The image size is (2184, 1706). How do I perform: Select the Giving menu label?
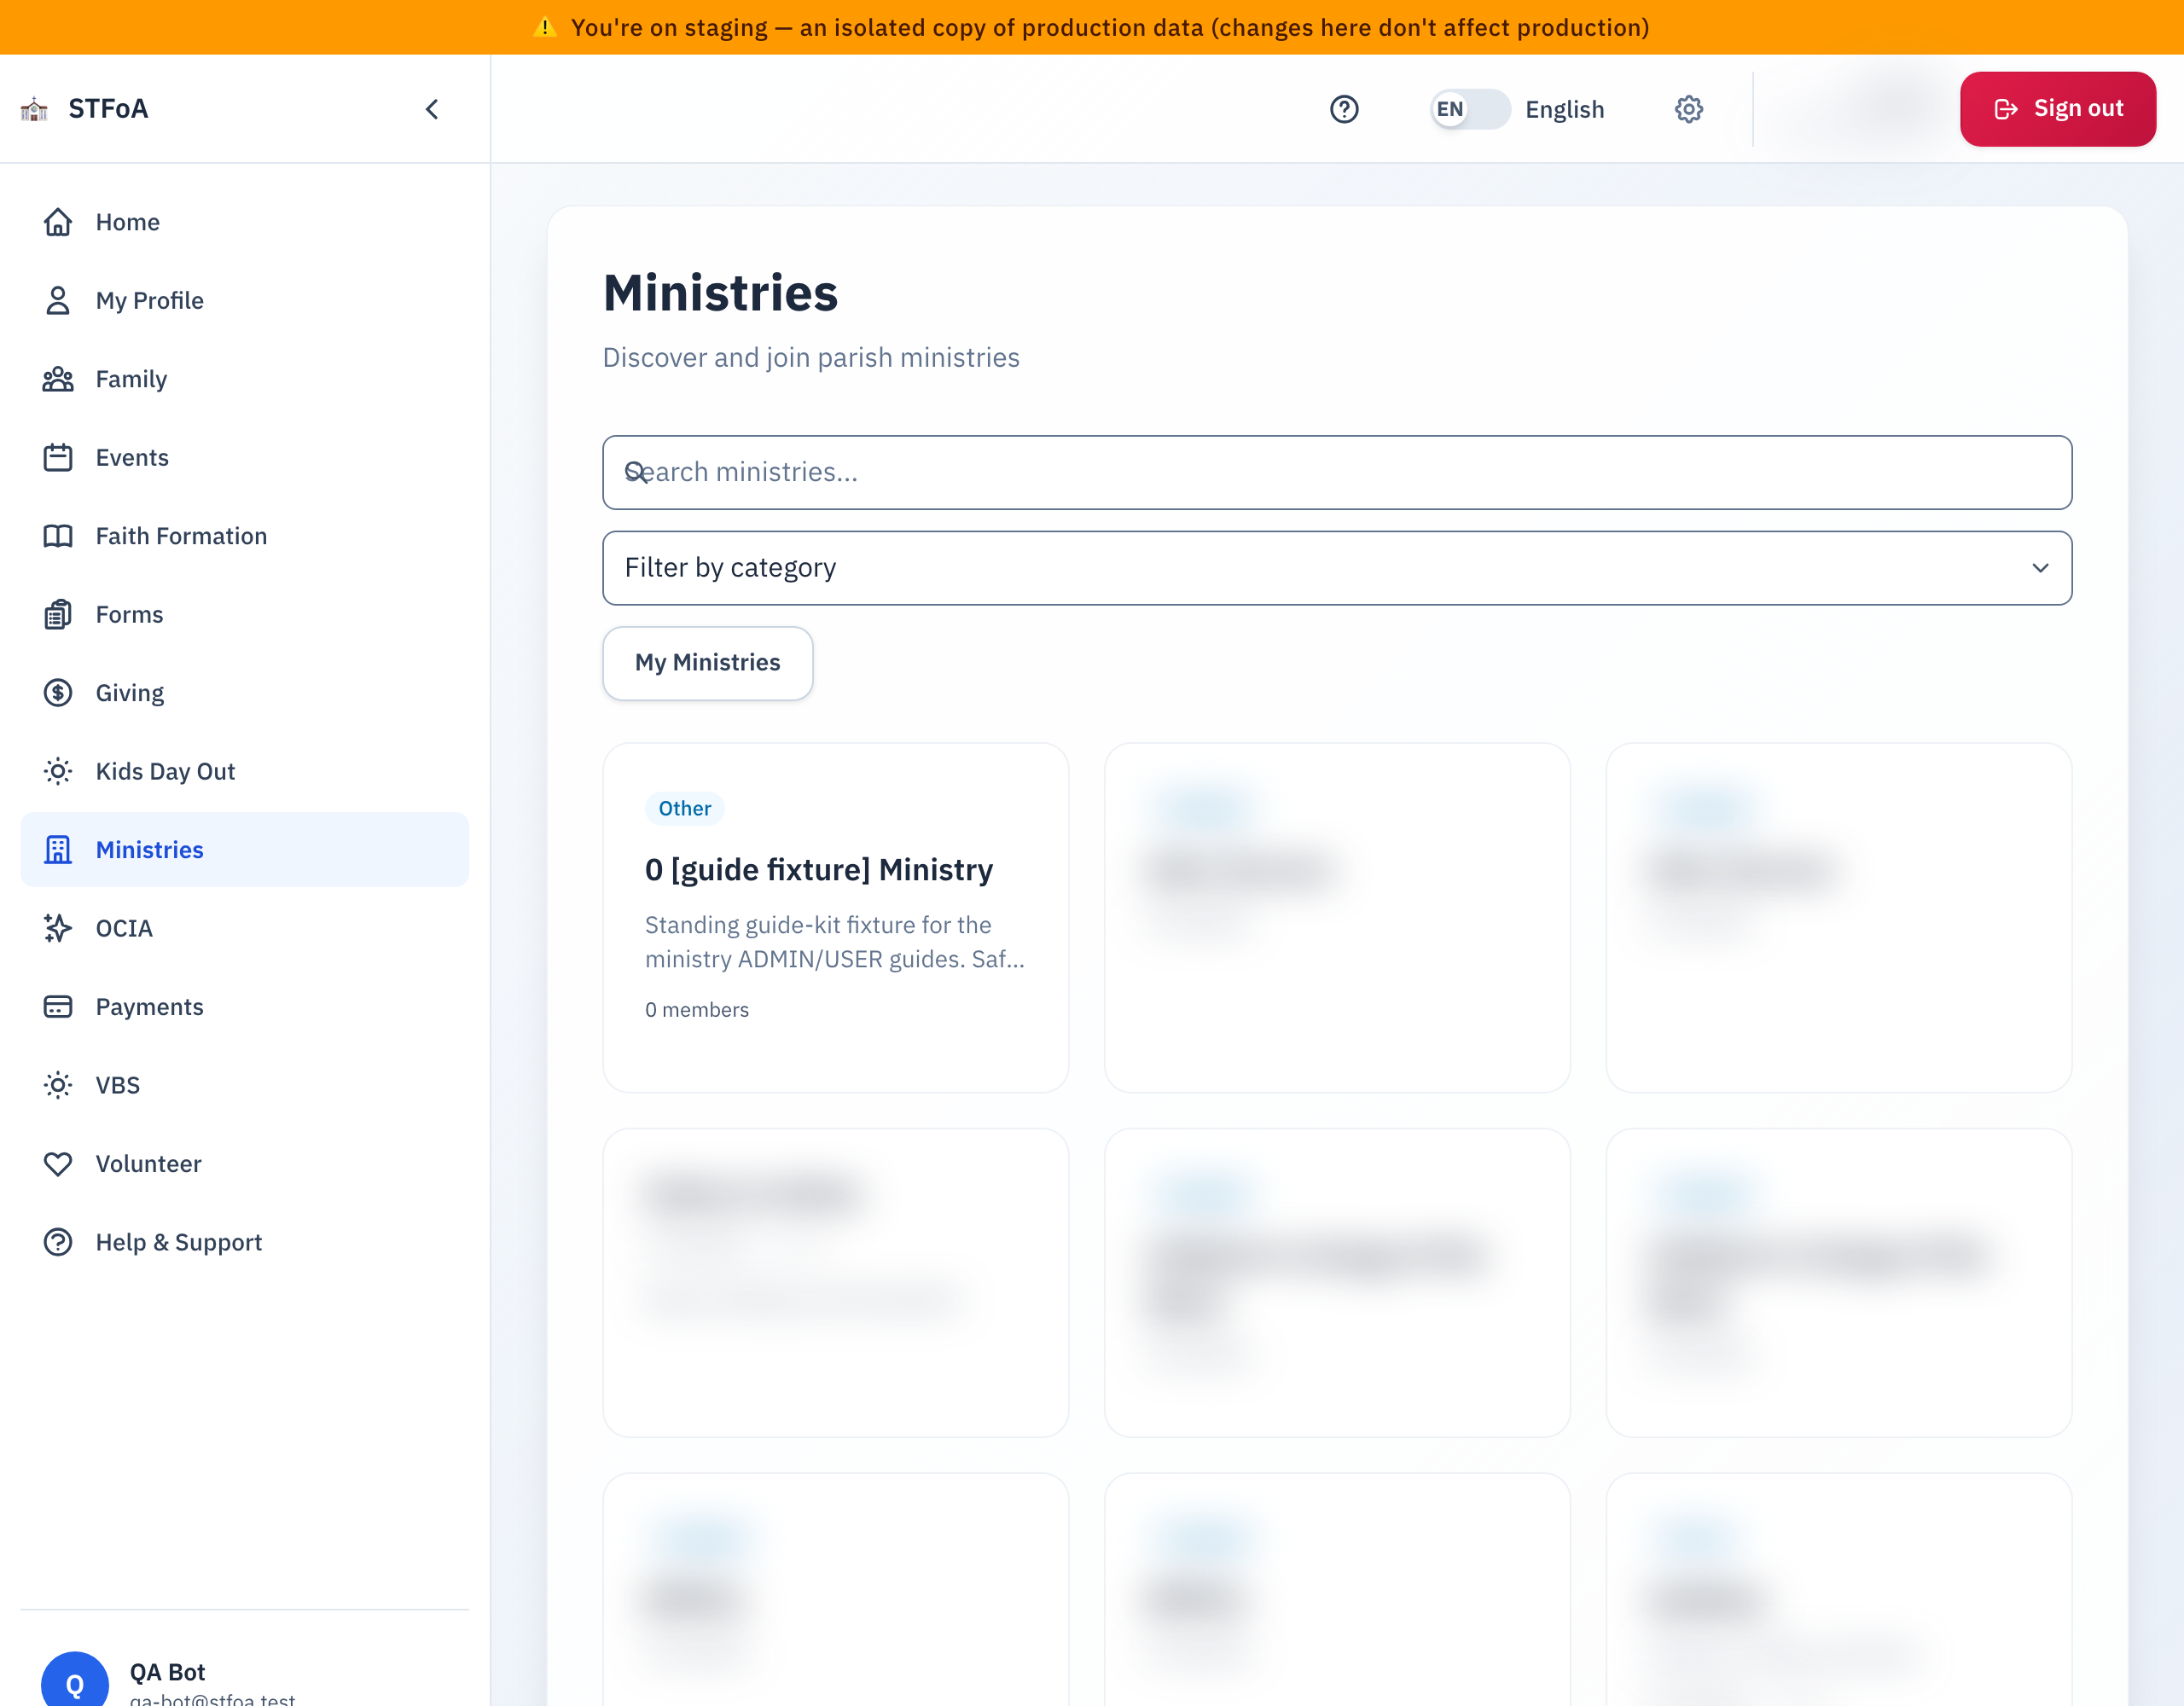[130, 693]
